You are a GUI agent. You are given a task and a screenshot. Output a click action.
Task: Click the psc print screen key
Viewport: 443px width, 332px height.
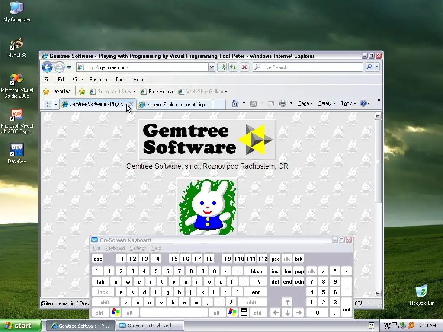pyautogui.click(x=275, y=259)
